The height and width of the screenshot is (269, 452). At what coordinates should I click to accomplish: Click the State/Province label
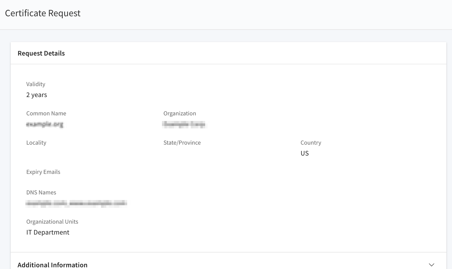pyautogui.click(x=182, y=143)
